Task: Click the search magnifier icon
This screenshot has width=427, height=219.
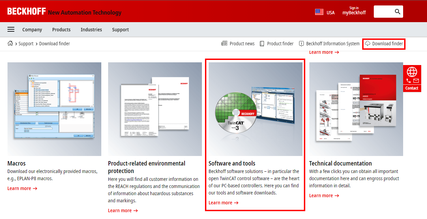Action: tap(398, 12)
